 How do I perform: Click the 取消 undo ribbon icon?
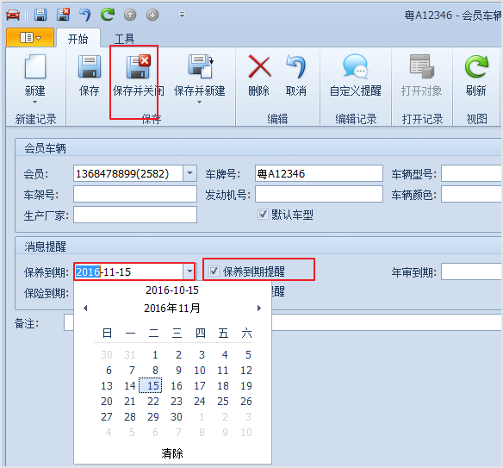[295, 66]
